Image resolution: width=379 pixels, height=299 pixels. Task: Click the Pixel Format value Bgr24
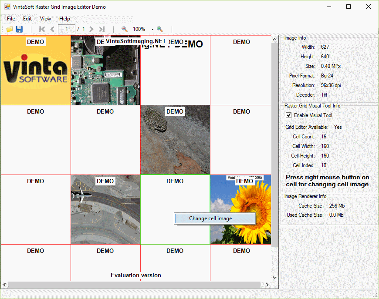point(327,76)
